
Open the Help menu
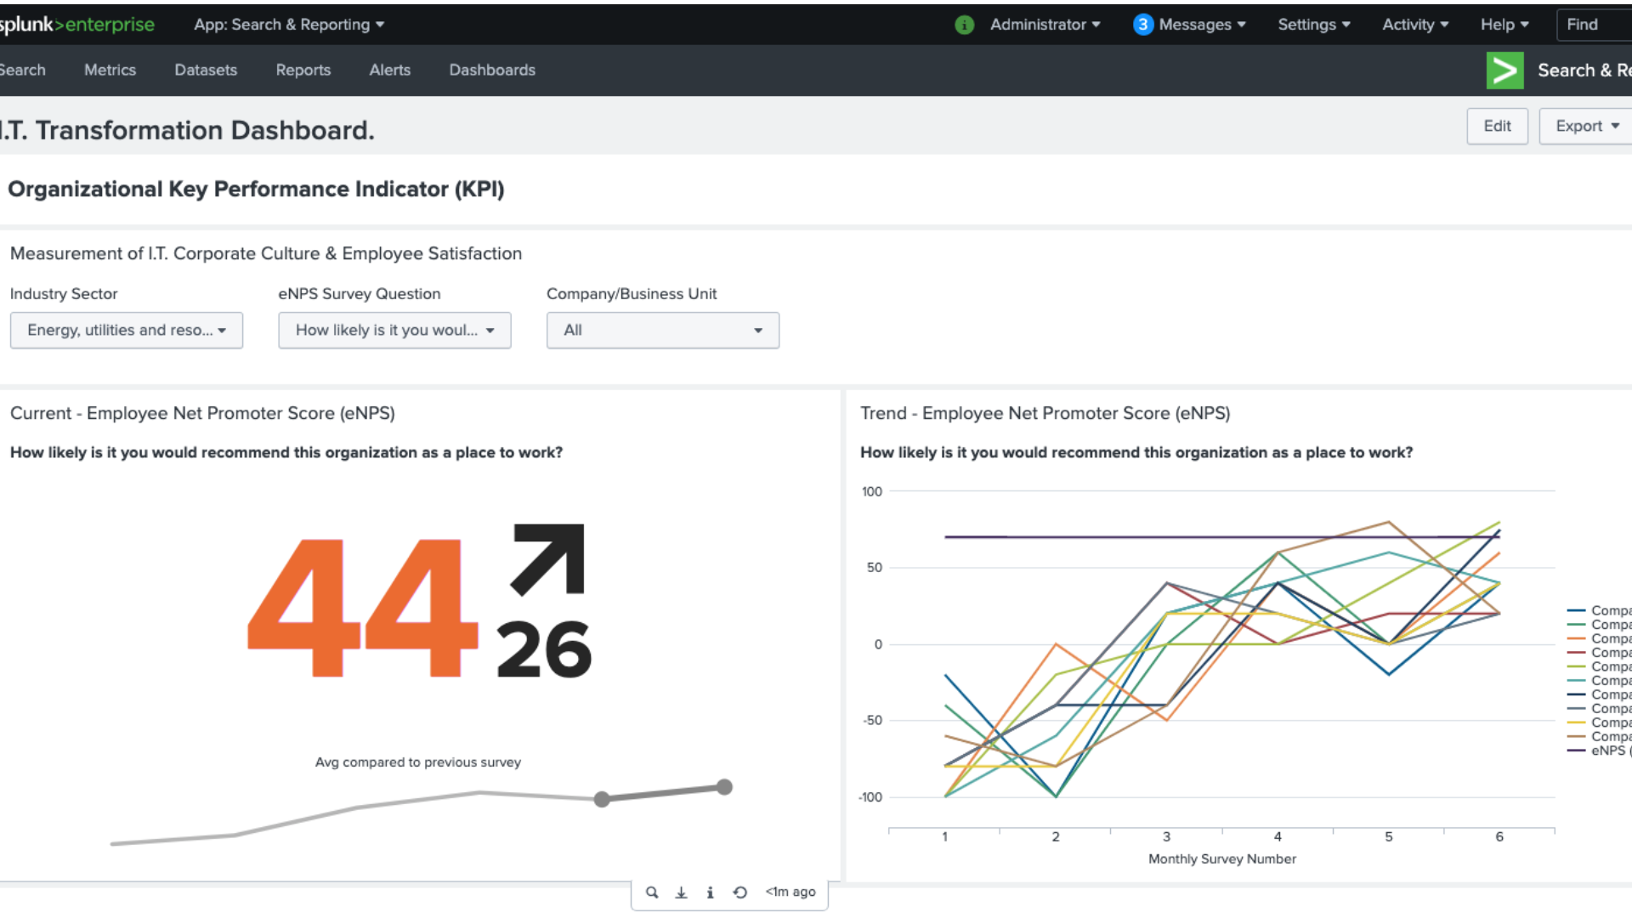click(x=1504, y=25)
